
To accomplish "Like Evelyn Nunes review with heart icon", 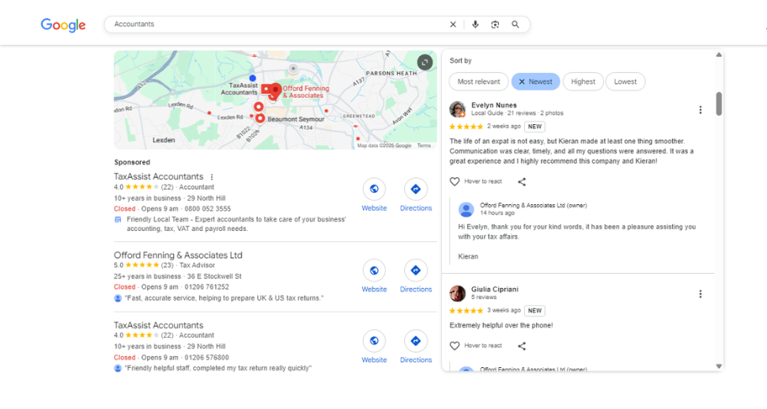I will (455, 181).
